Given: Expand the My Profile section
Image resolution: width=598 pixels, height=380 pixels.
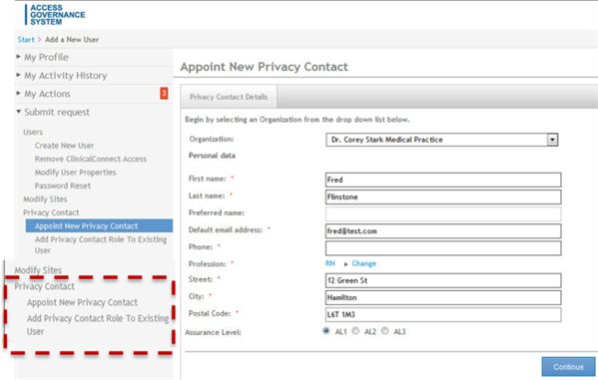Looking at the screenshot, I should coord(46,57).
